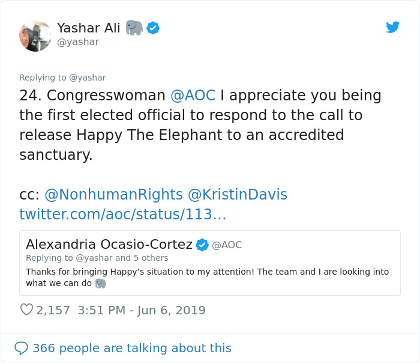Open the @AOC mention link
This screenshot has width=420, height=363.
(193, 96)
